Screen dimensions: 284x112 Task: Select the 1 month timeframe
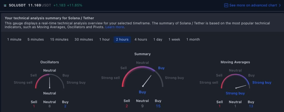193,39
